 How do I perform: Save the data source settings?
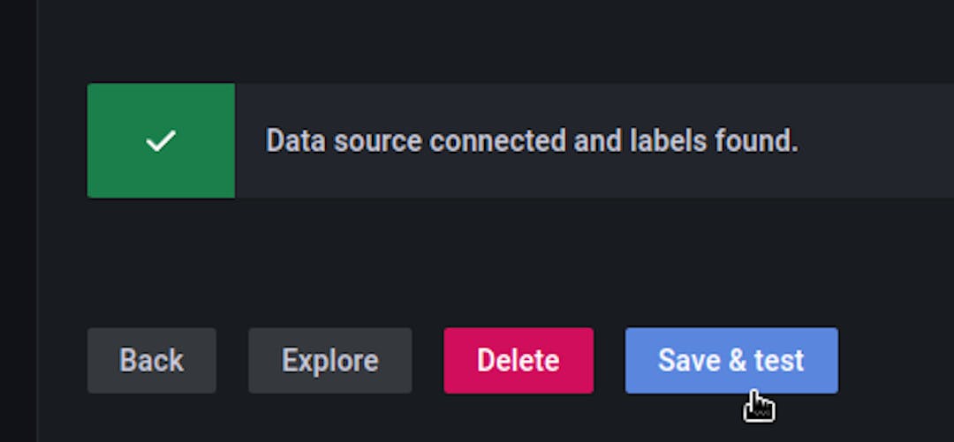point(731,360)
